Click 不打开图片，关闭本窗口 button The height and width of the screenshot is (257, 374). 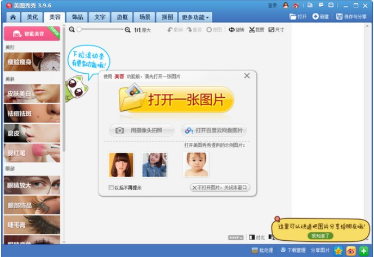(220, 188)
